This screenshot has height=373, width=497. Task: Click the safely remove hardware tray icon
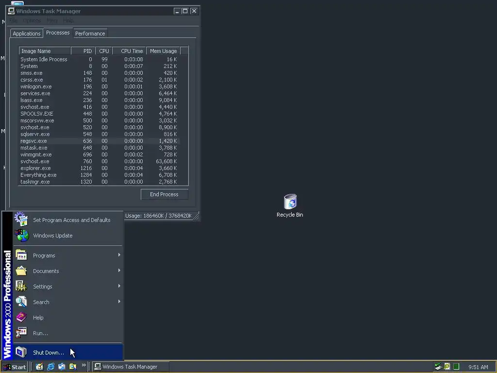[x=438, y=367]
